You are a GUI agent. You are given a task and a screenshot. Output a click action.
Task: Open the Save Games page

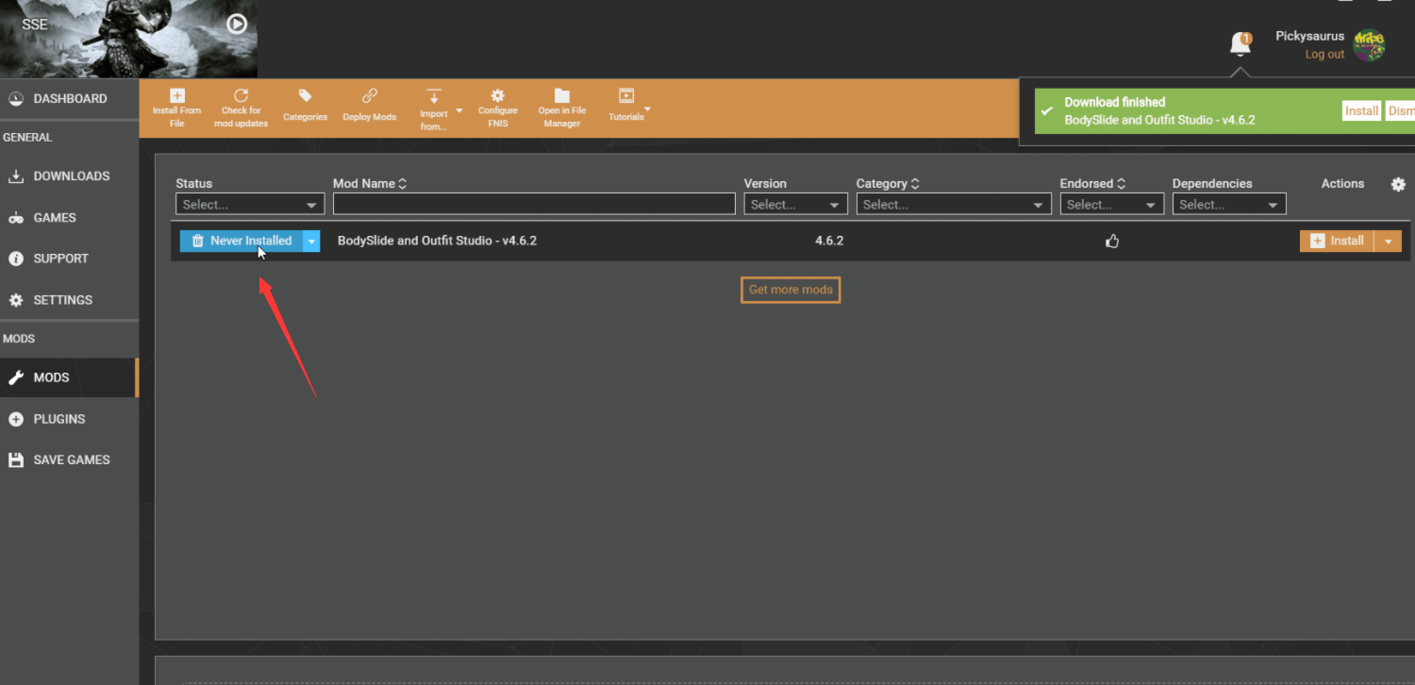69,460
